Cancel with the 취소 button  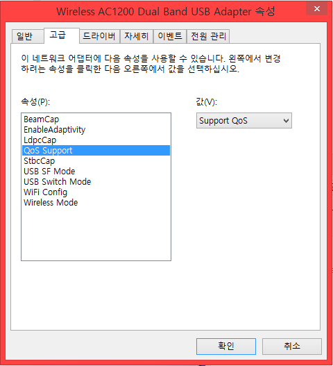pyautogui.click(x=292, y=346)
